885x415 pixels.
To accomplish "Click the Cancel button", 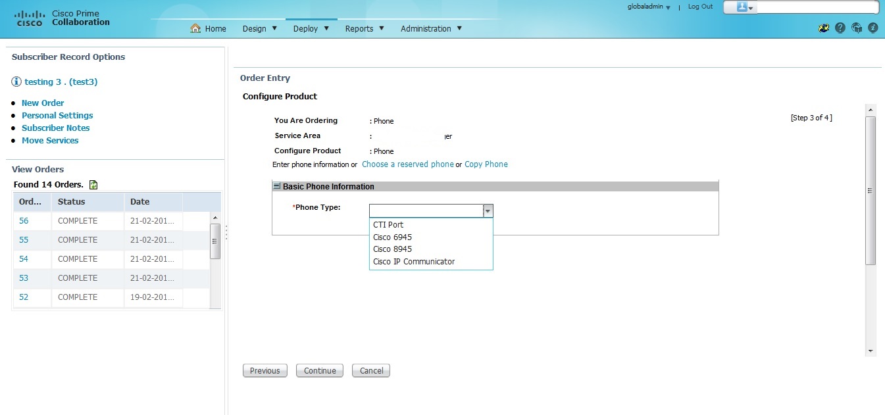I will [x=371, y=371].
